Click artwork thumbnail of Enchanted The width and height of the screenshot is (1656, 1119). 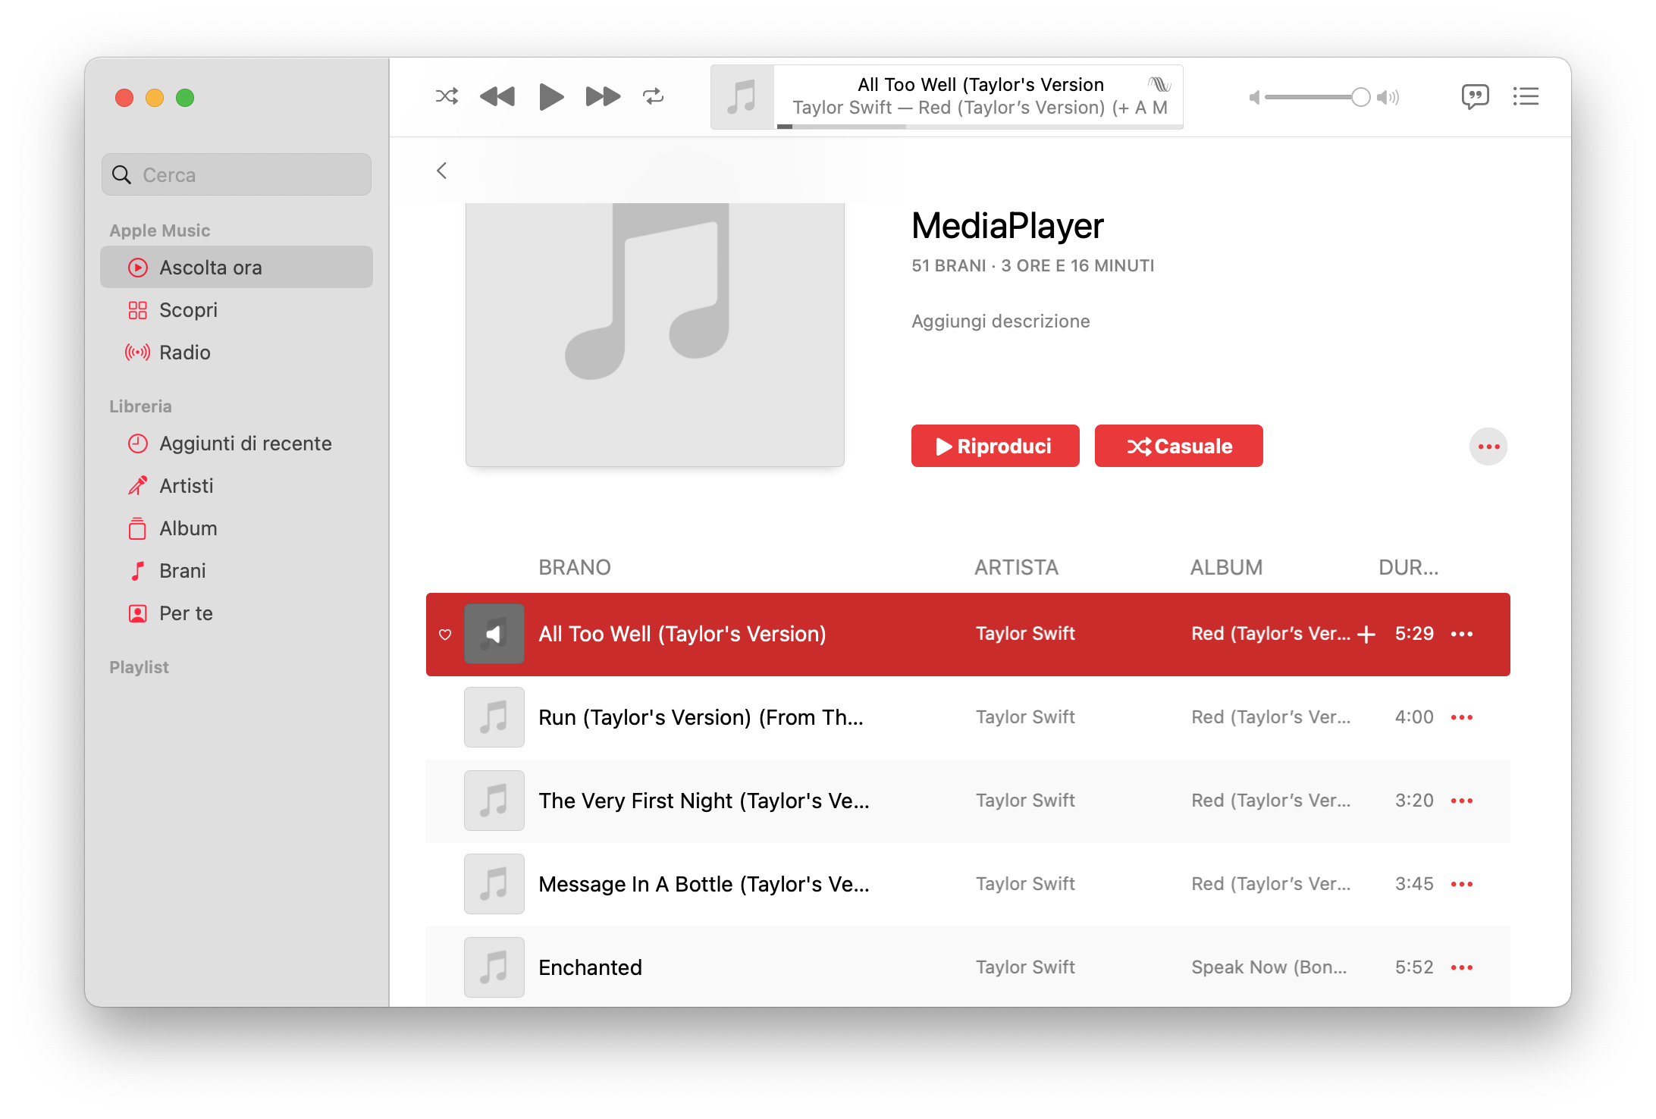494,967
